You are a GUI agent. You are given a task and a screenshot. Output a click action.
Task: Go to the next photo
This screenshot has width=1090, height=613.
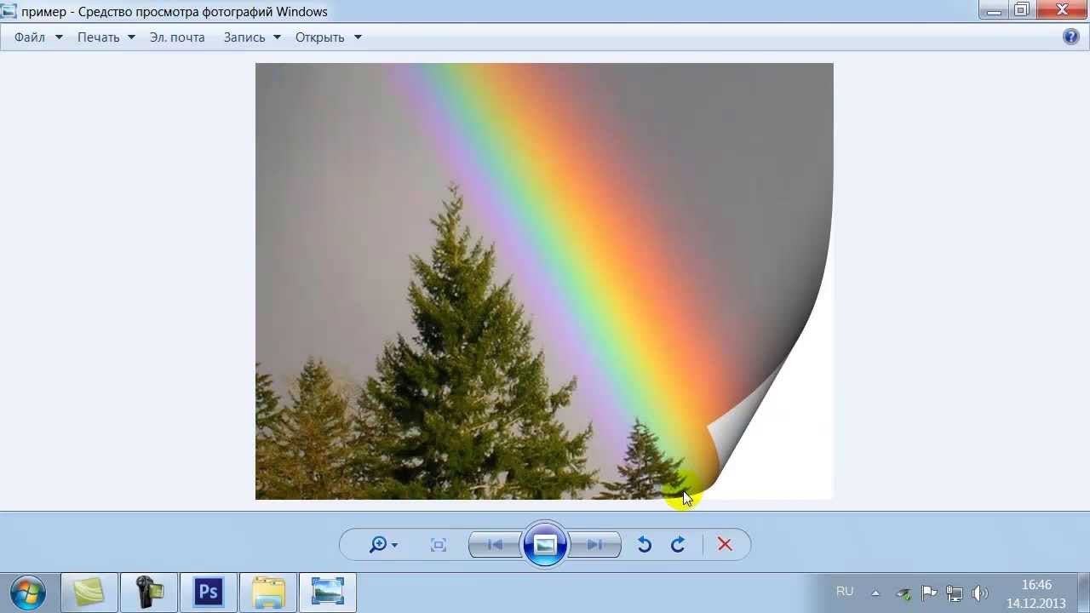point(594,545)
